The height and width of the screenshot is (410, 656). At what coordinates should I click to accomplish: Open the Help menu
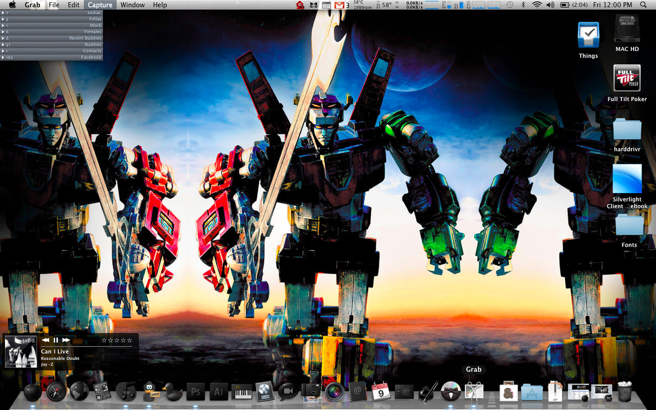pos(160,5)
